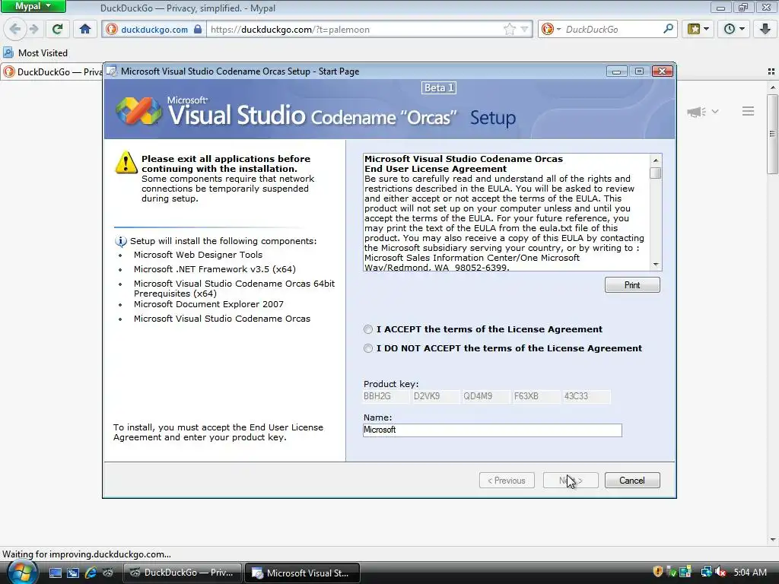
Task: Click the Print button for the EULA
Action: pos(632,285)
